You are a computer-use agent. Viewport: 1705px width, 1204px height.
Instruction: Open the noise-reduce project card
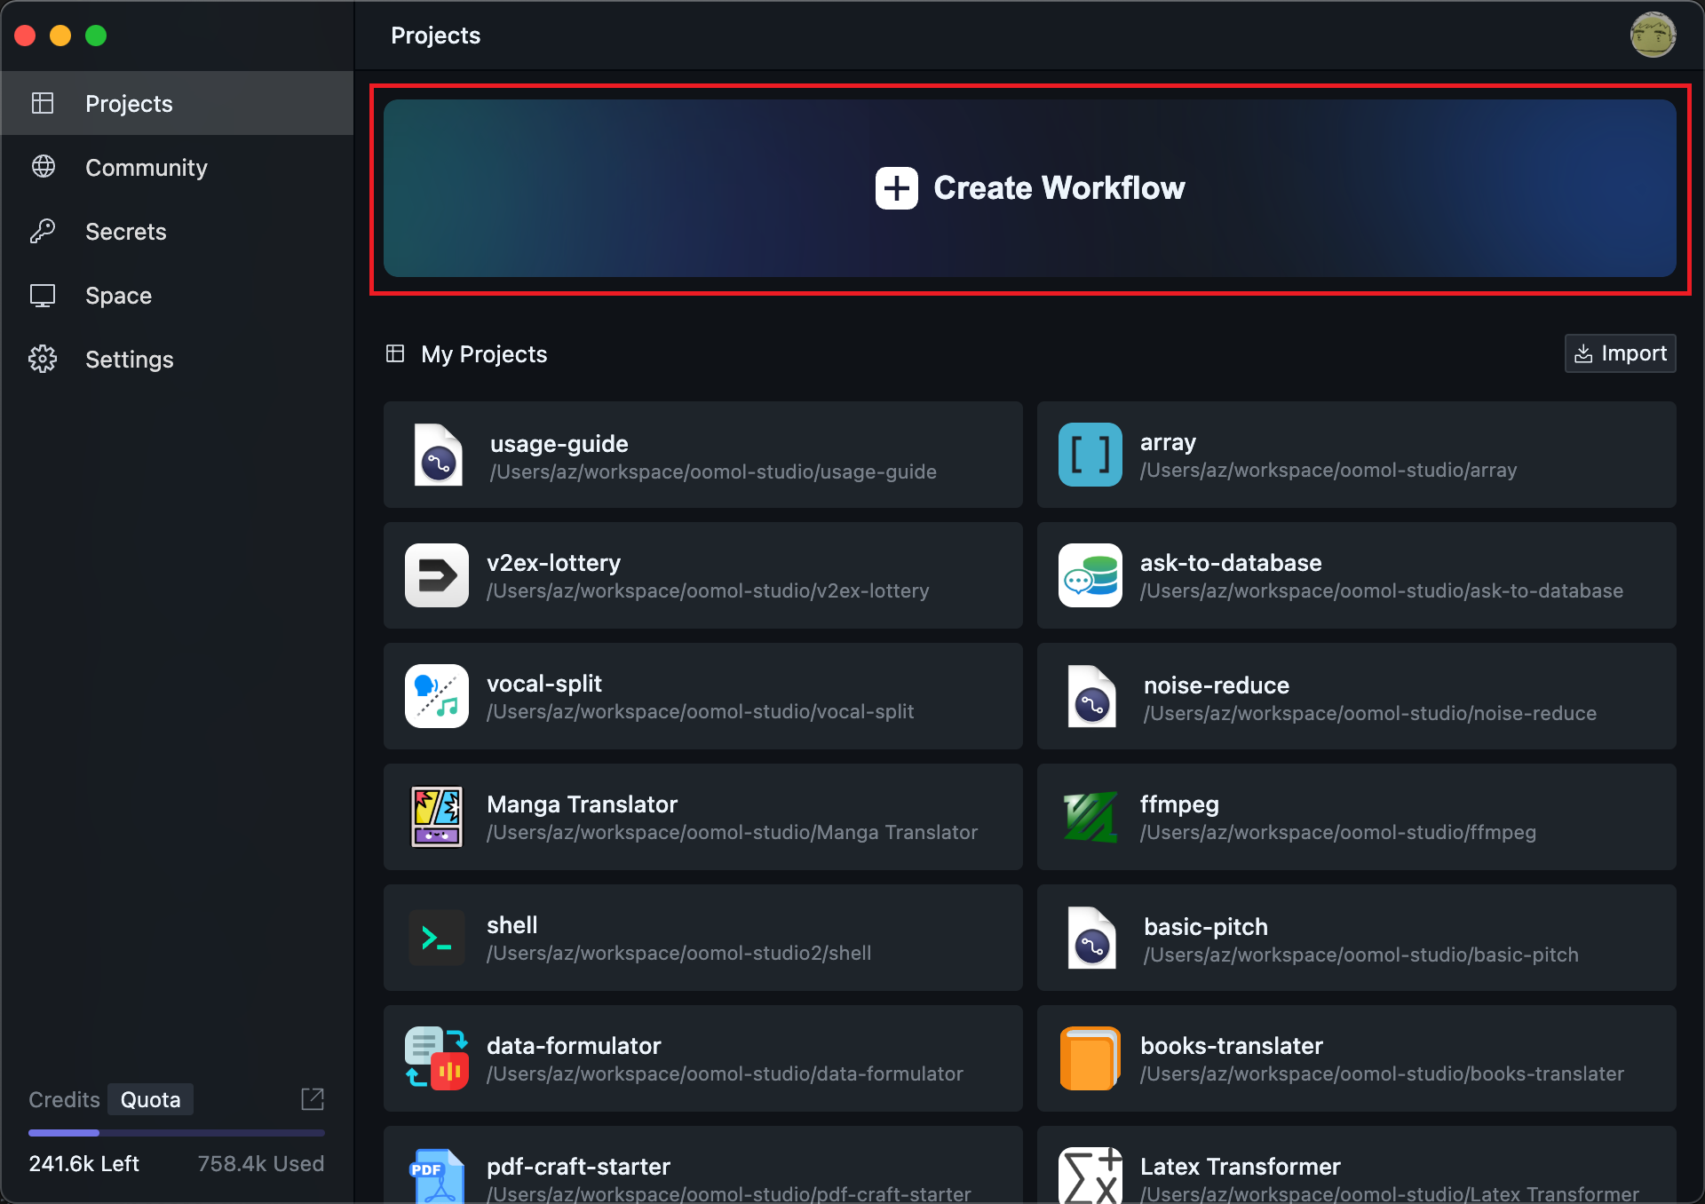(x=1356, y=698)
